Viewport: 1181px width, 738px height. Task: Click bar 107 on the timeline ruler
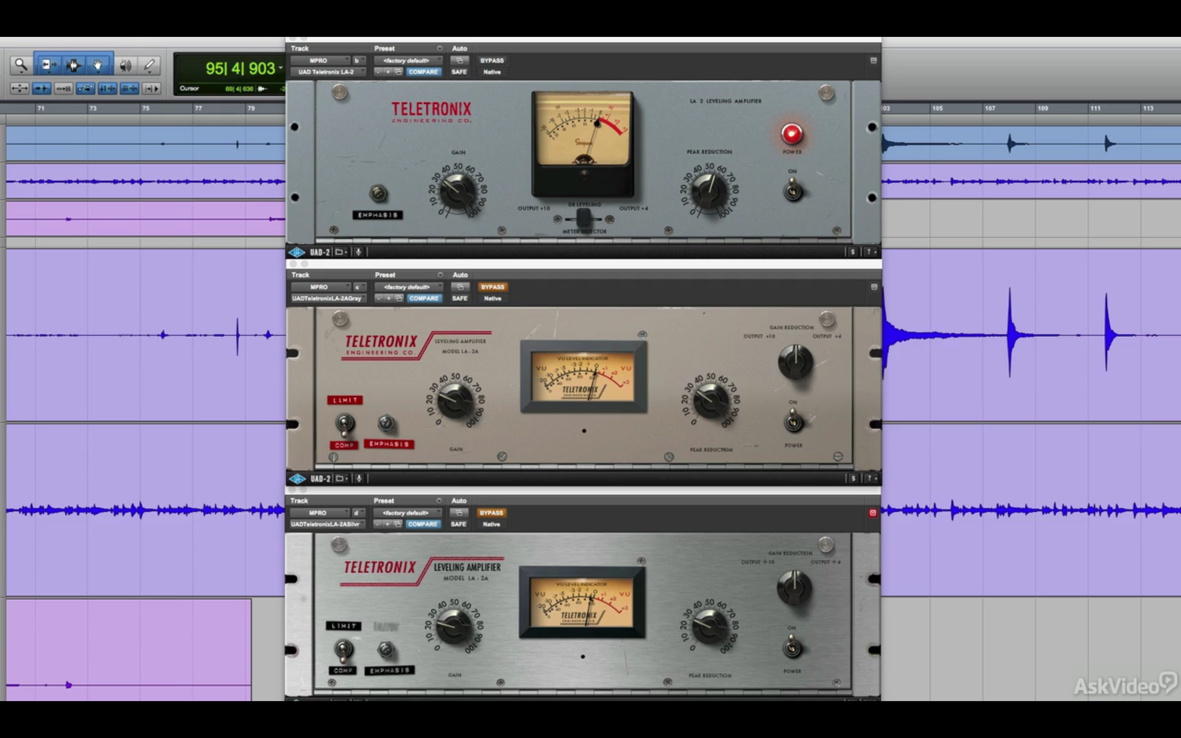(x=990, y=108)
